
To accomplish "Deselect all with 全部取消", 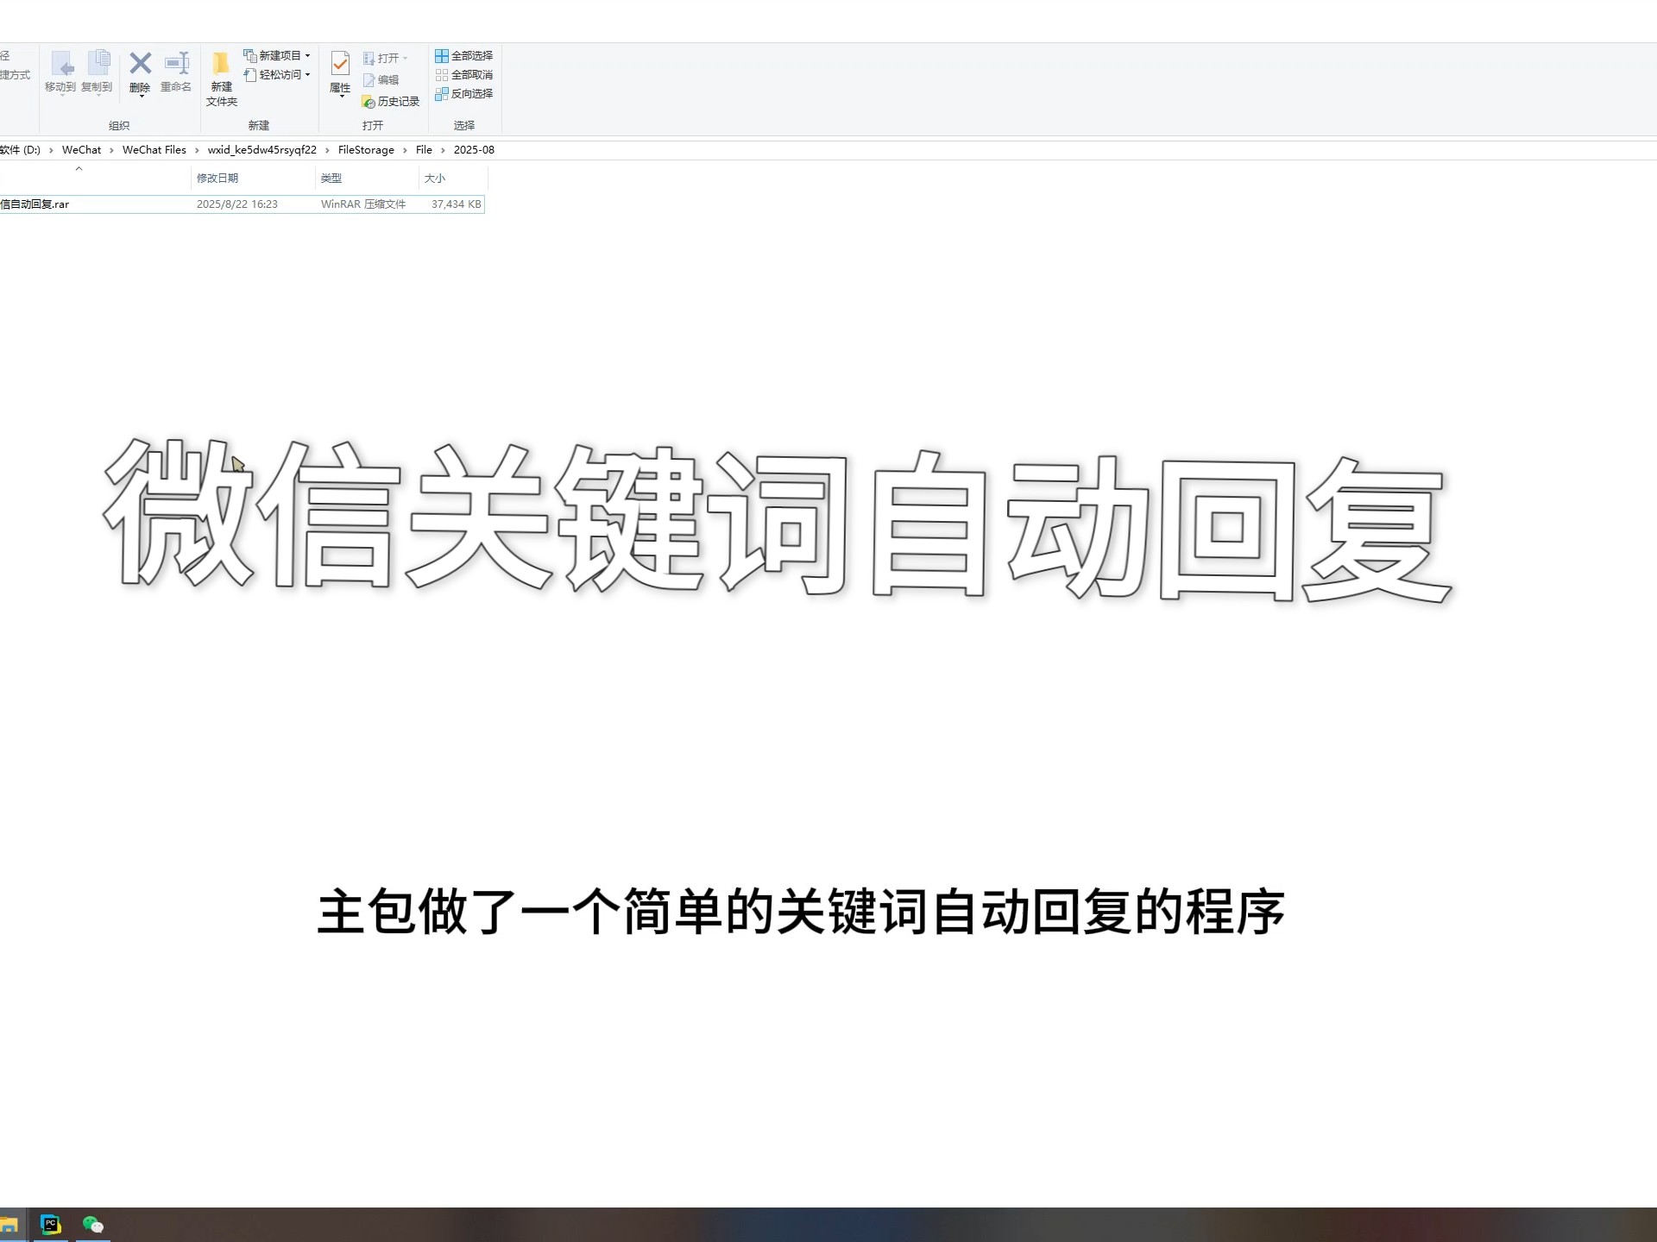I will pyautogui.click(x=464, y=75).
